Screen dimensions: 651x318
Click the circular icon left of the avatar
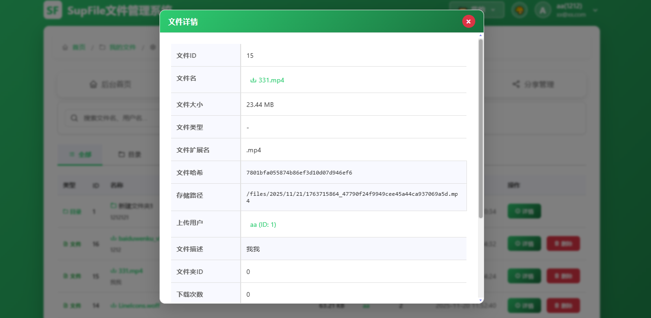coord(520,10)
